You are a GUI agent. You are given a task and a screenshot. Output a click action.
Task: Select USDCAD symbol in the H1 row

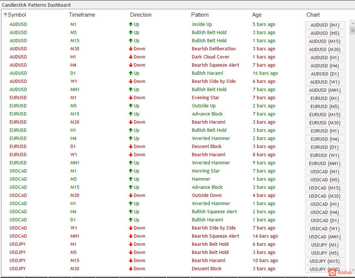click(x=18, y=204)
